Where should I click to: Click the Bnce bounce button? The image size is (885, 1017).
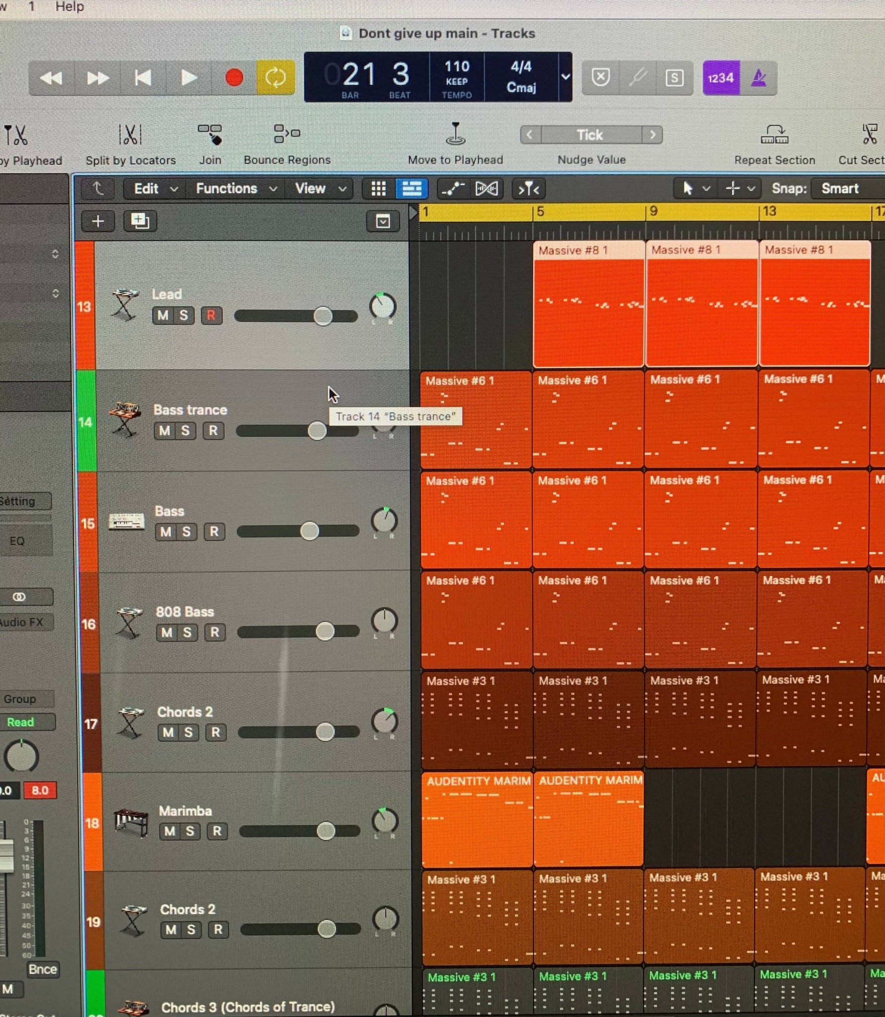pos(43,969)
